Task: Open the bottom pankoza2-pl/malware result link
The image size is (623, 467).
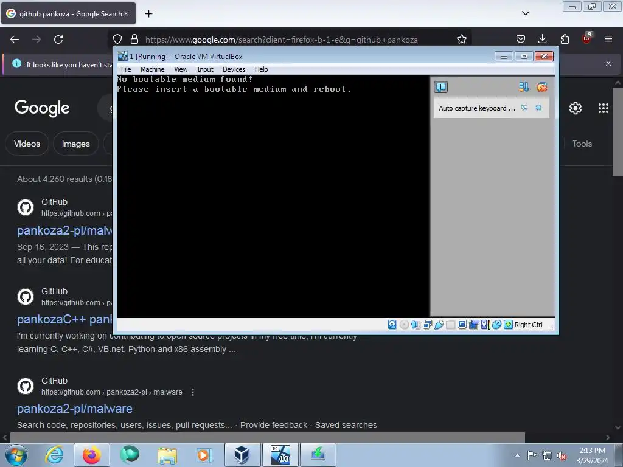Action: click(75, 409)
